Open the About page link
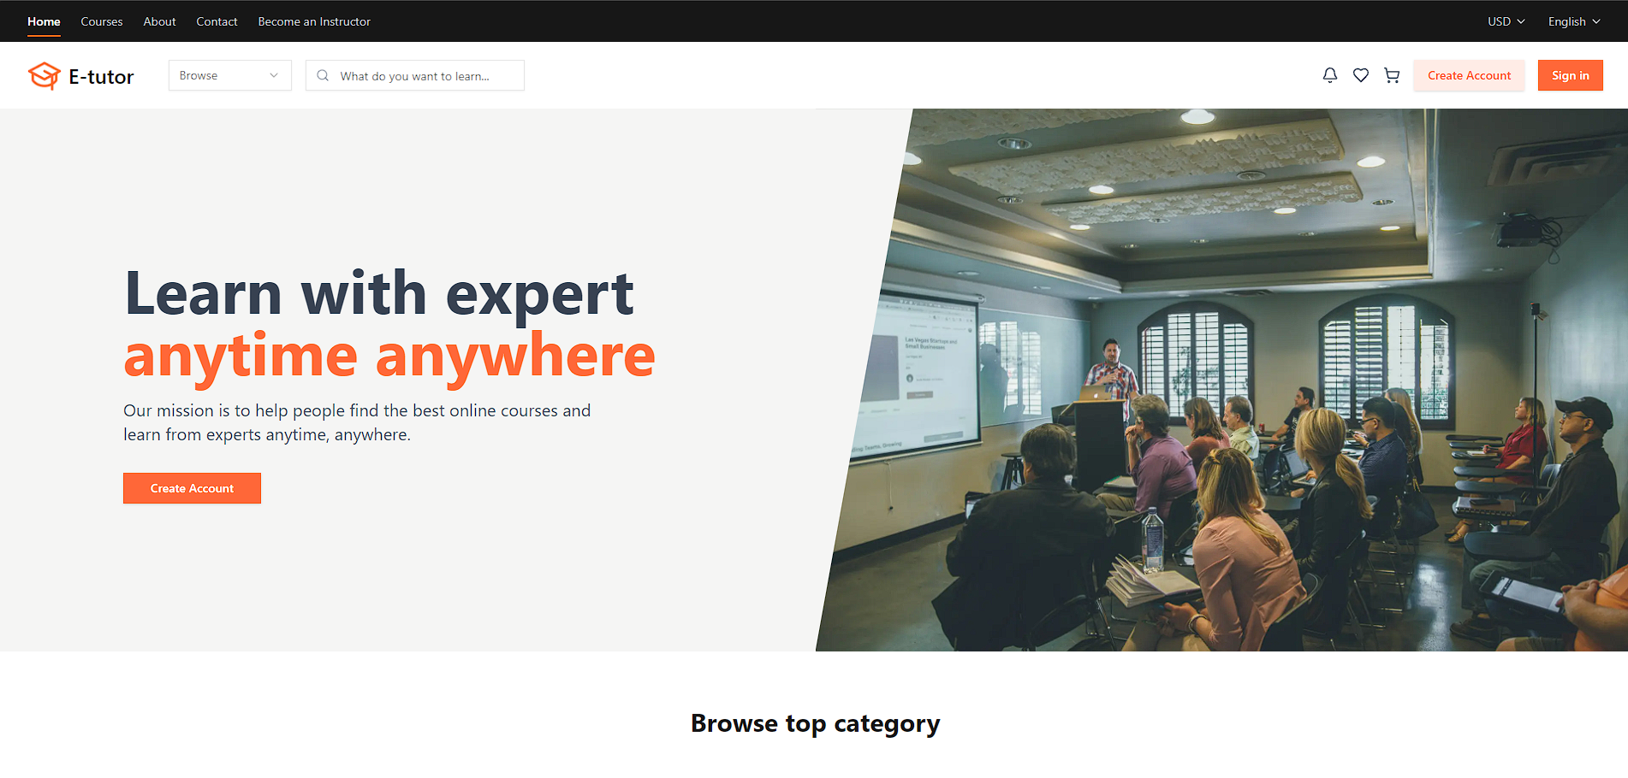This screenshot has width=1628, height=778. 159,21
